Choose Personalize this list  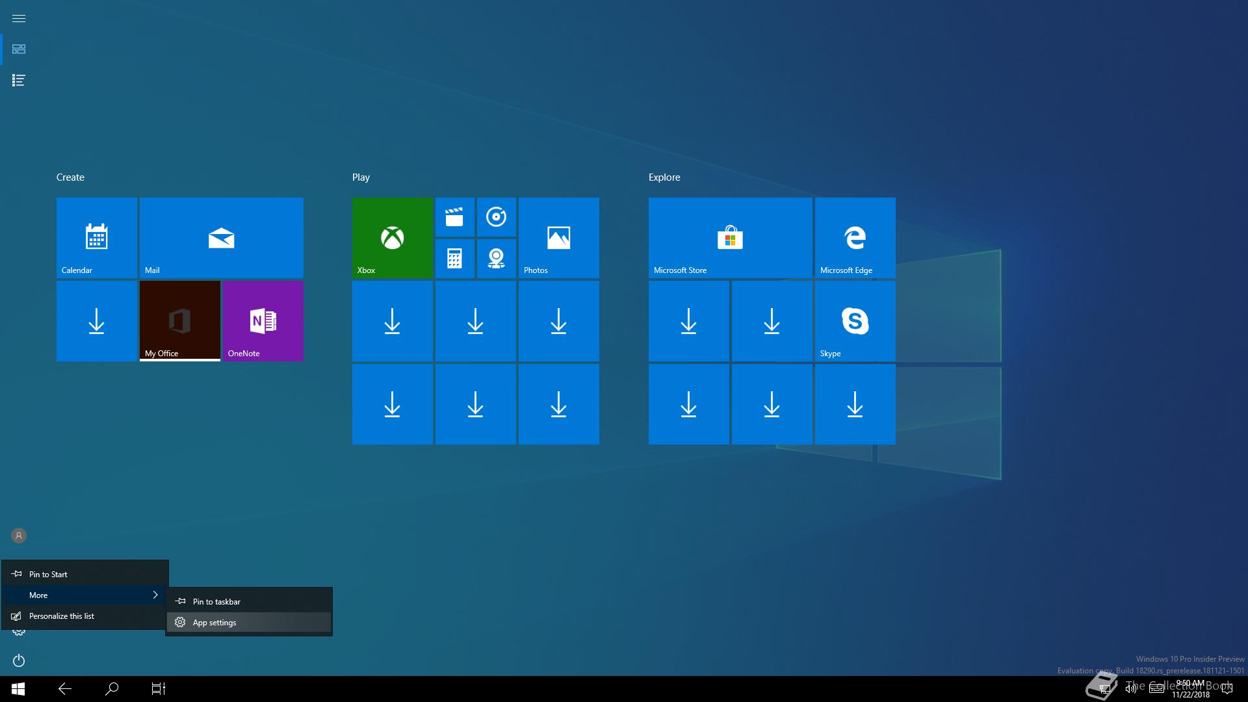pos(85,616)
